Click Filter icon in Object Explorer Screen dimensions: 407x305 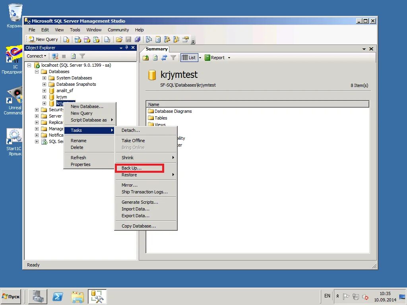[82, 56]
